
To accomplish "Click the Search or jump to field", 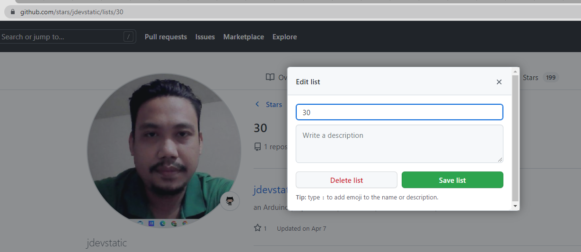I will 68,36.
